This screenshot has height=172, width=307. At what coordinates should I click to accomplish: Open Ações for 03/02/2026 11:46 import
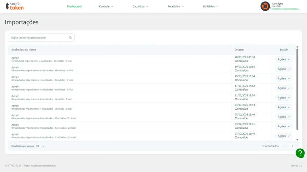click(284, 117)
